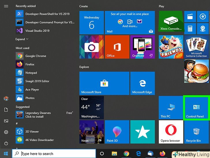210x158 pixels.
Task: Open the Recycle Bin tile
Action: tap(196, 132)
